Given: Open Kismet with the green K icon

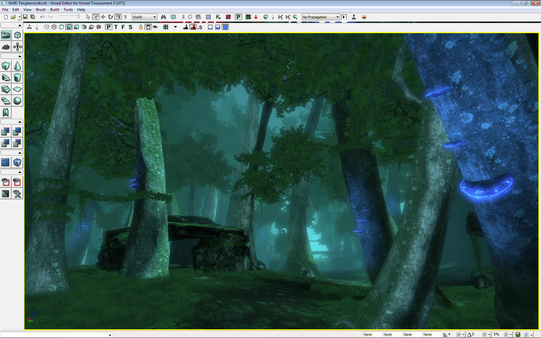Looking at the screenshot, I should [x=218, y=17].
